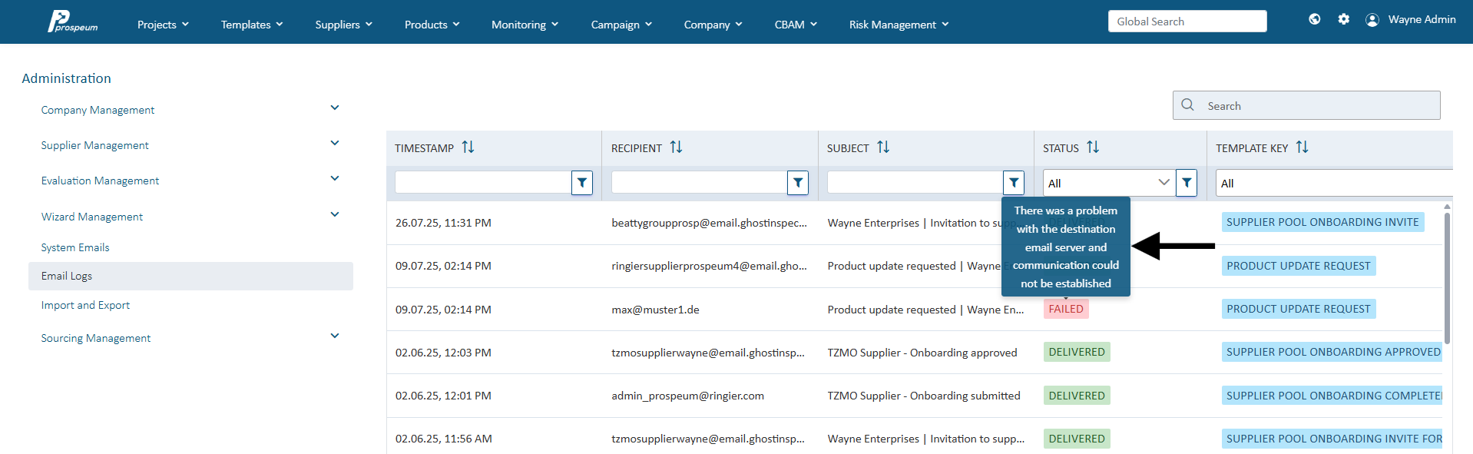This screenshot has height=454, width=1473.
Task: Expand Supplier Management section chevron
Action: point(335,143)
